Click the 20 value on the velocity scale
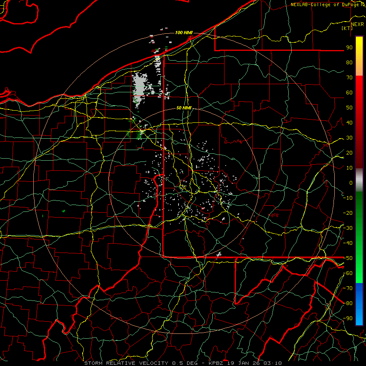The width and height of the screenshot is (366, 366). click(349, 153)
